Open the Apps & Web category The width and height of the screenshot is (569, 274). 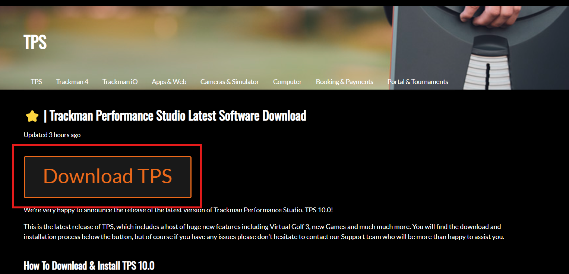(169, 81)
